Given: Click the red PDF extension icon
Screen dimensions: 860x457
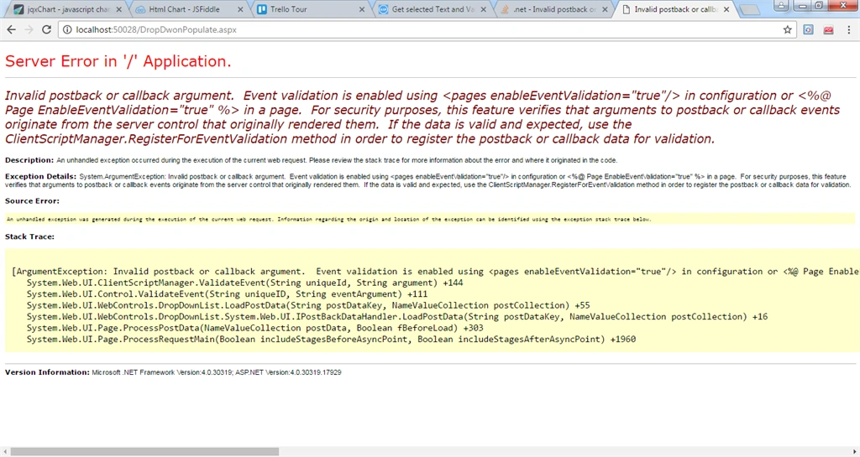Looking at the screenshot, I should coord(829,29).
